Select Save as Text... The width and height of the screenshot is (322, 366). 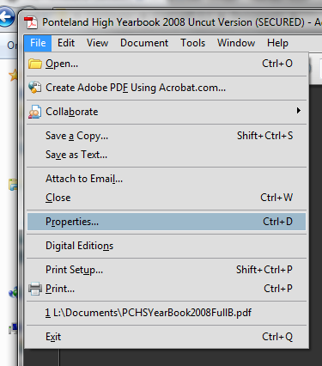[x=167, y=155]
